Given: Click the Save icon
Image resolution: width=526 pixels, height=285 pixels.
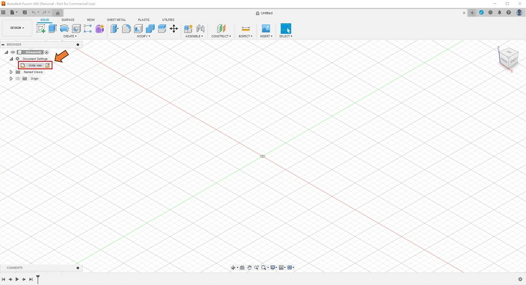Looking at the screenshot, I should click(25, 12).
